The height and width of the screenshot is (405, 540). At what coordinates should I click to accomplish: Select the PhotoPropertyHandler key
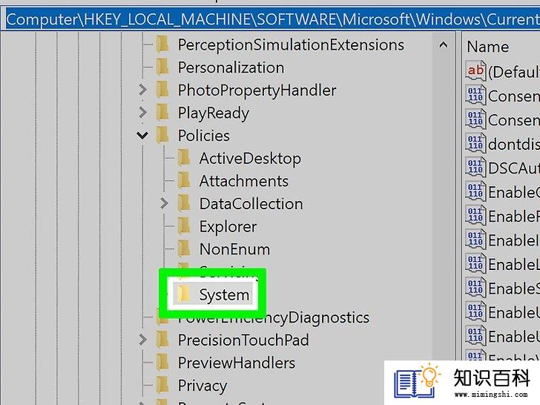click(257, 90)
